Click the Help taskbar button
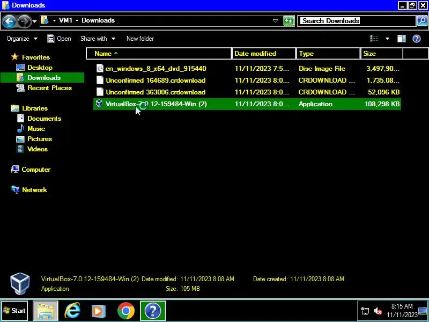429x322 pixels. click(x=153, y=311)
